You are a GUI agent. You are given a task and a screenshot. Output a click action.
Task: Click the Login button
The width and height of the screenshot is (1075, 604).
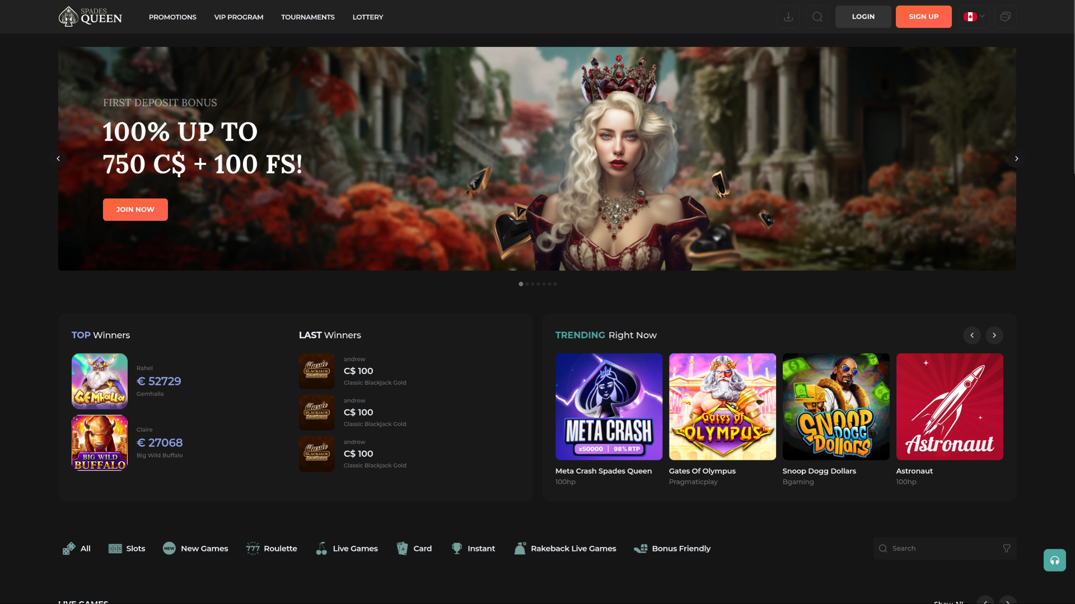pos(863,17)
